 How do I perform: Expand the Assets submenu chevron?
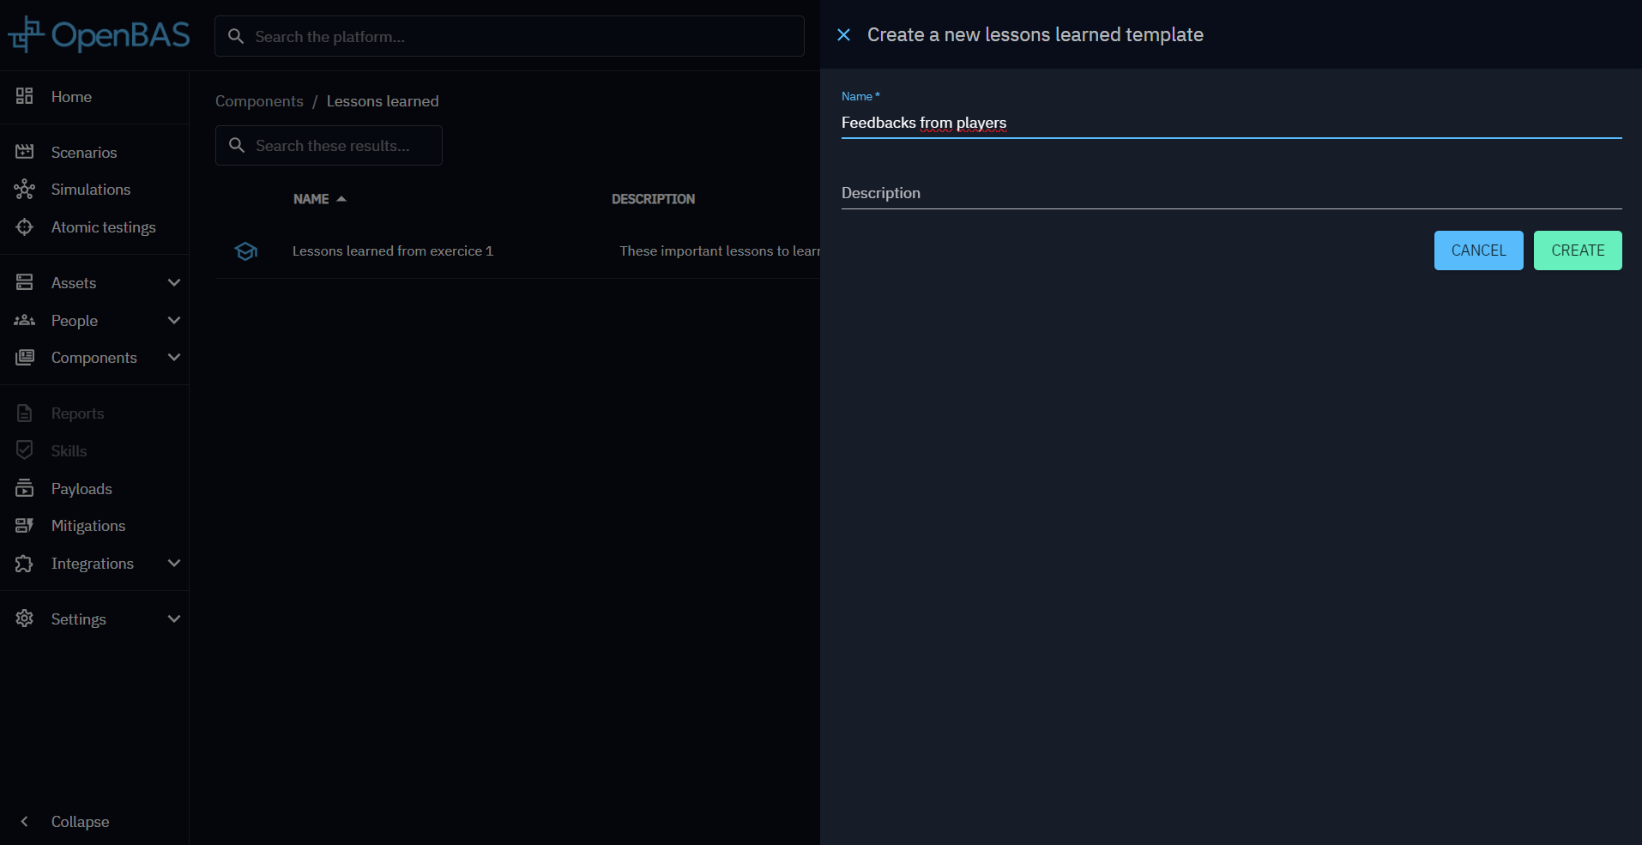(174, 282)
